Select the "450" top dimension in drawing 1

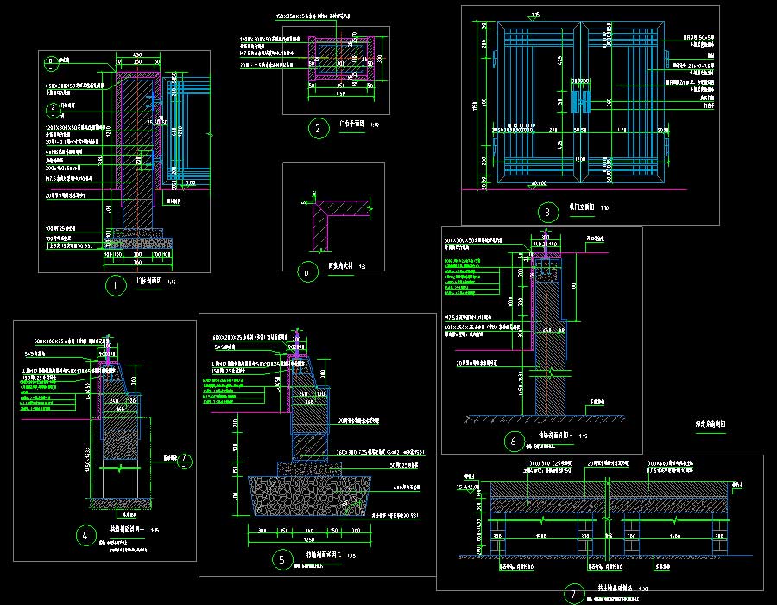pos(137,54)
